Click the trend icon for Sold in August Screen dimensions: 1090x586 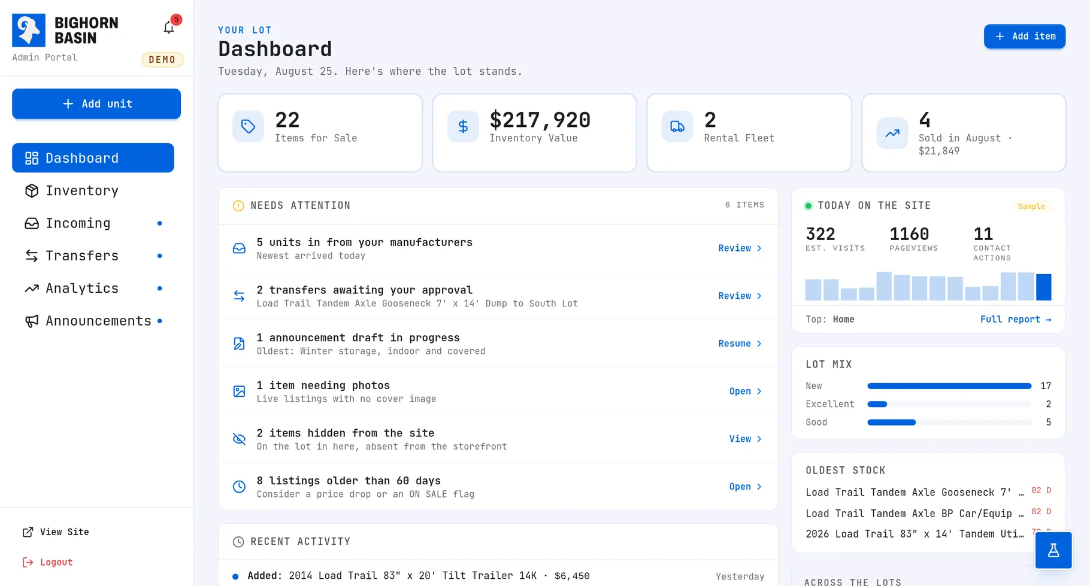[x=892, y=133]
